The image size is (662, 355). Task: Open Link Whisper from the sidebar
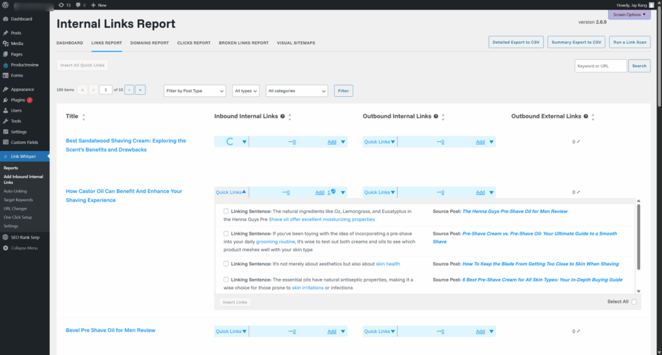coord(24,156)
